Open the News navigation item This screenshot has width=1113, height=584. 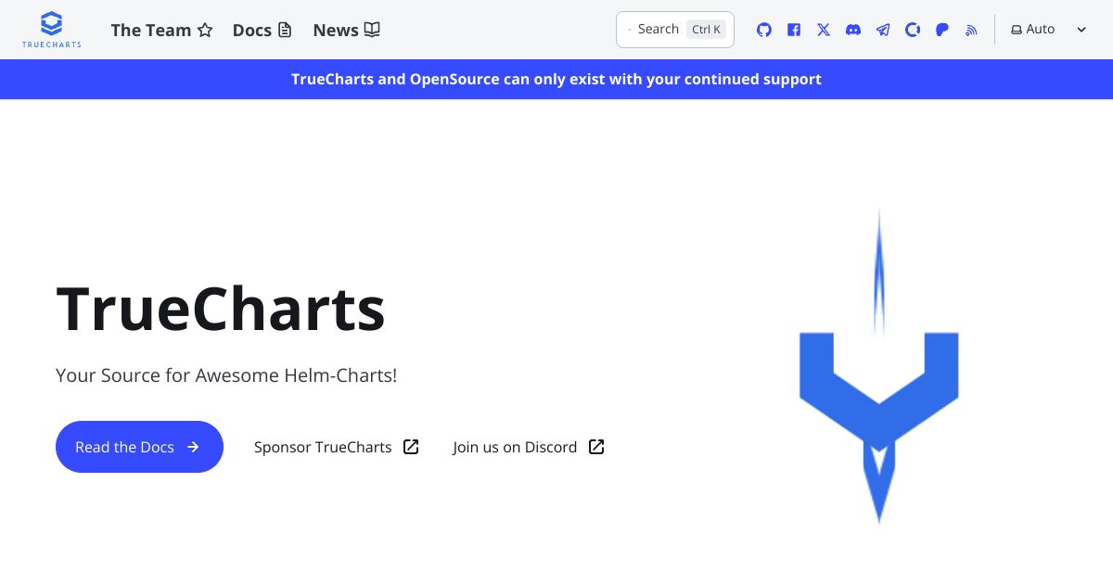click(x=347, y=30)
